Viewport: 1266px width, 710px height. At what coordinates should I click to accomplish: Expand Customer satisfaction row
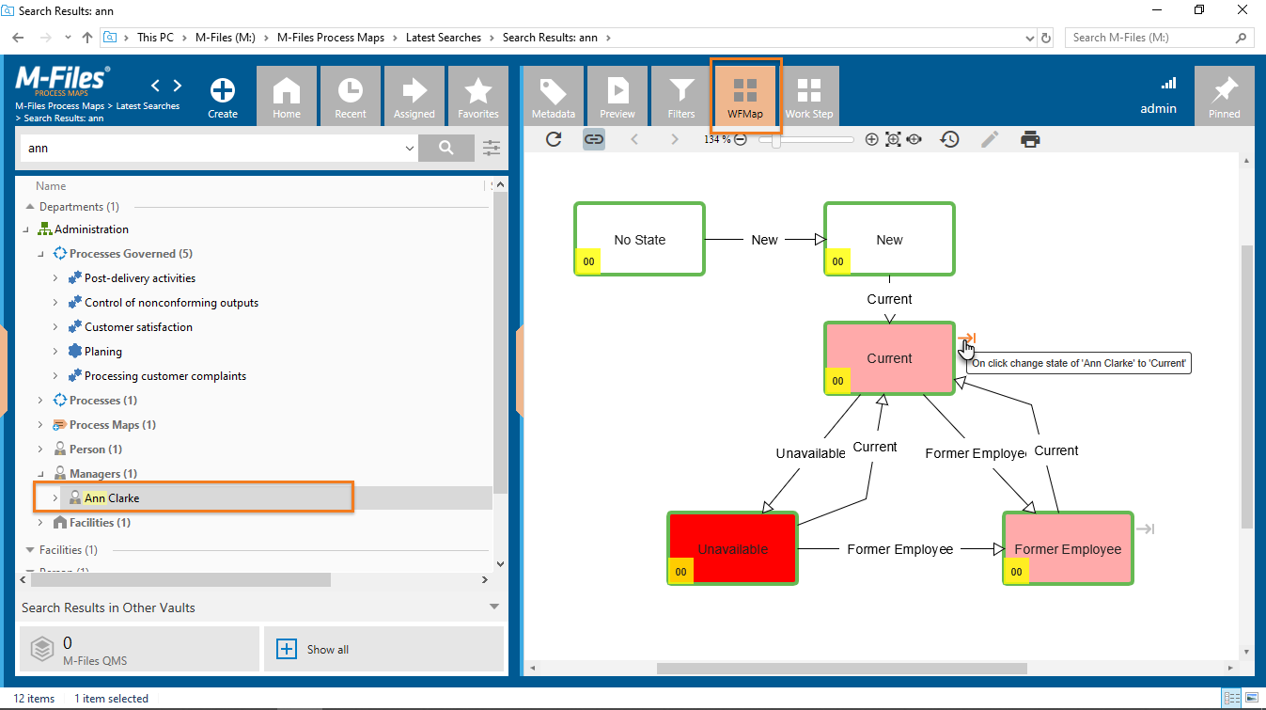click(55, 327)
